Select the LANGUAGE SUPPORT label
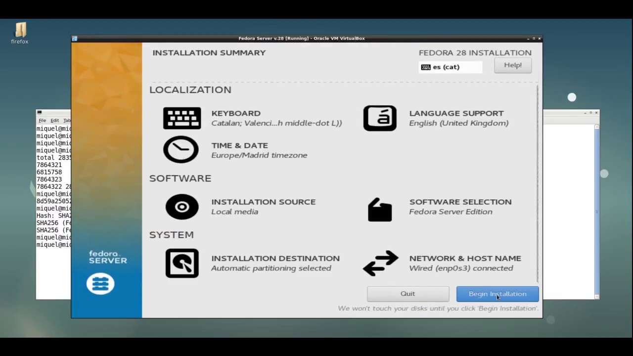This screenshot has height=356, width=633. pyautogui.click(x=456, y=113)
